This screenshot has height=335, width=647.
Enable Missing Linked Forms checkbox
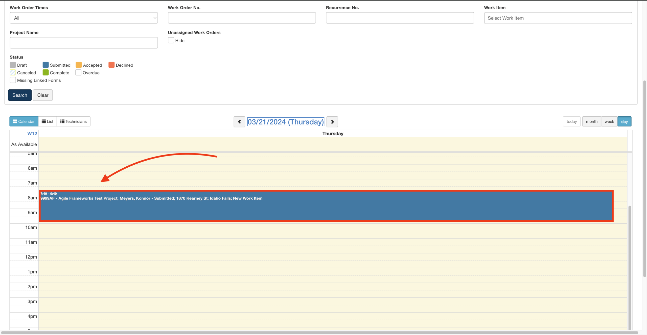pos(13,80)
